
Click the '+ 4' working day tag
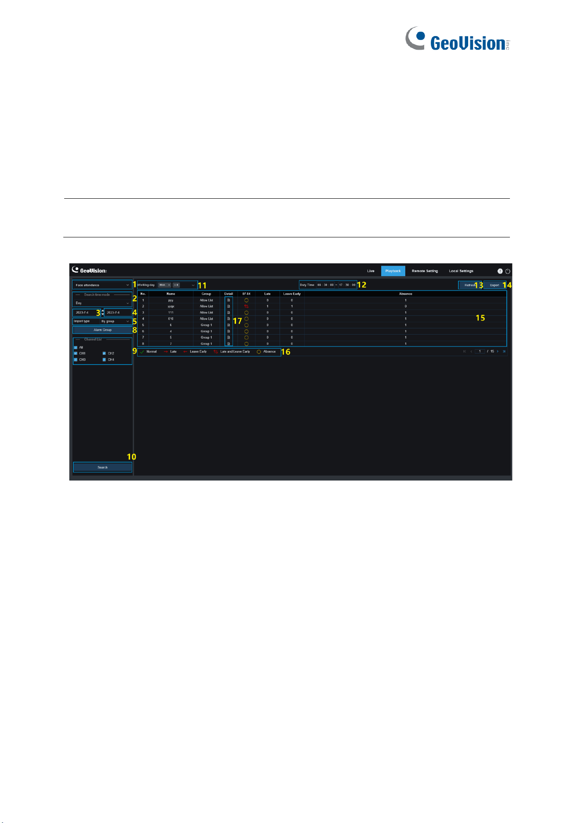[x=176, y=285]
